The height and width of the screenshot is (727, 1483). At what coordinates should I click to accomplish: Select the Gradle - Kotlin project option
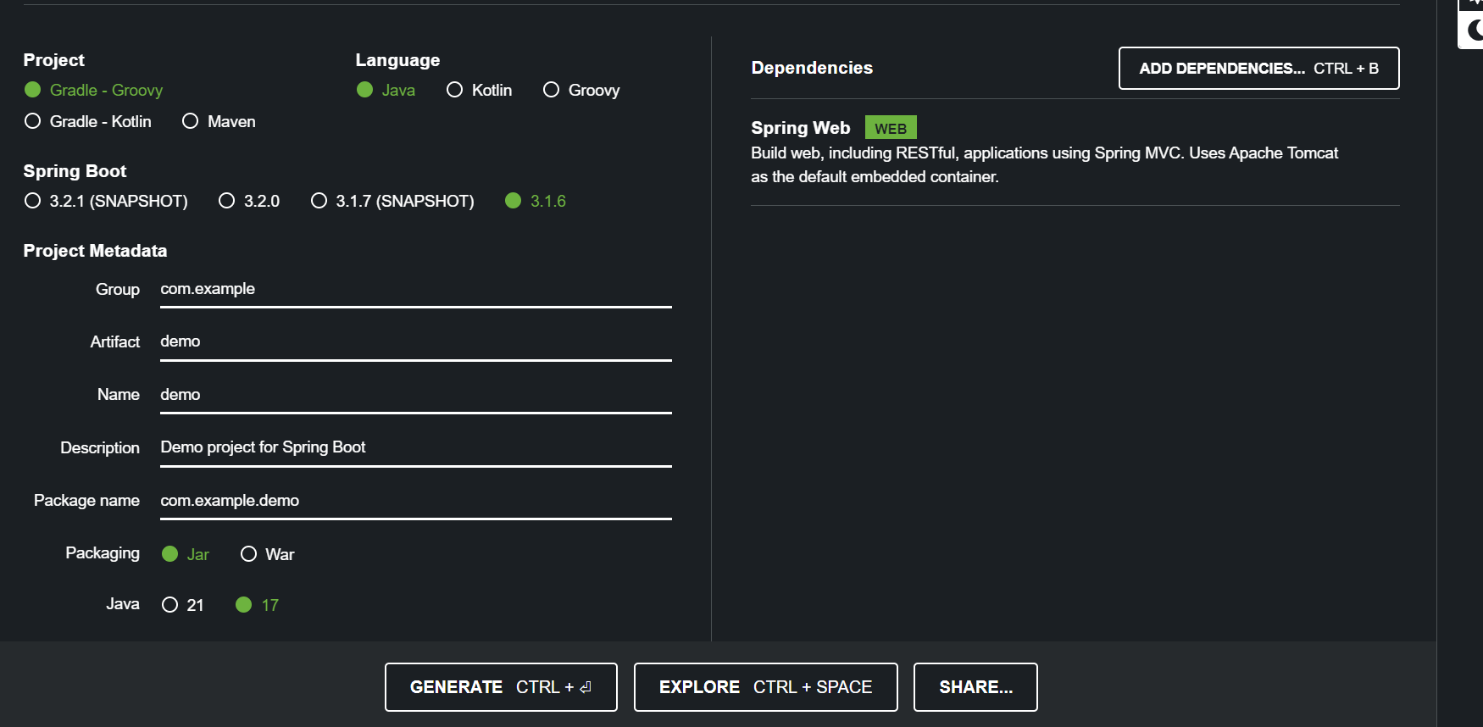coord(88,121)
